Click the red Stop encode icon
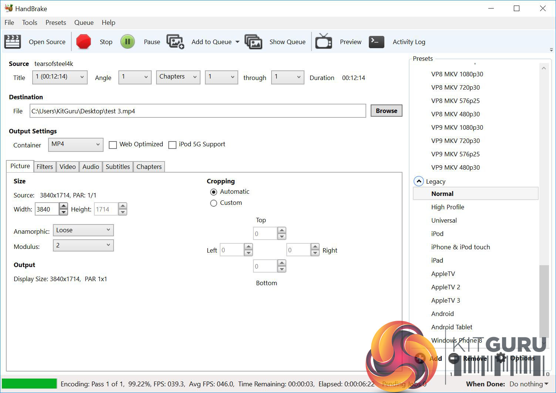Image resolution: width=556 pixels, height=393 pixels. [x=84, y=42]
